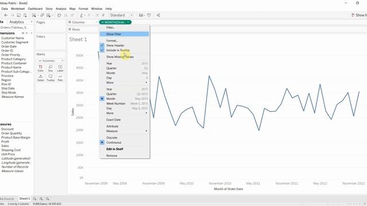Screen dimensions: 367x206
Task: Open the Automatic mark type dropdown
Action: (50, 61)
